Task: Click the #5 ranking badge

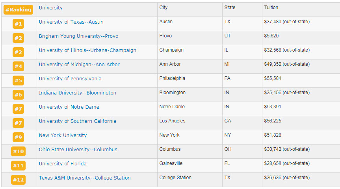Action: click(x=19, y=81)
